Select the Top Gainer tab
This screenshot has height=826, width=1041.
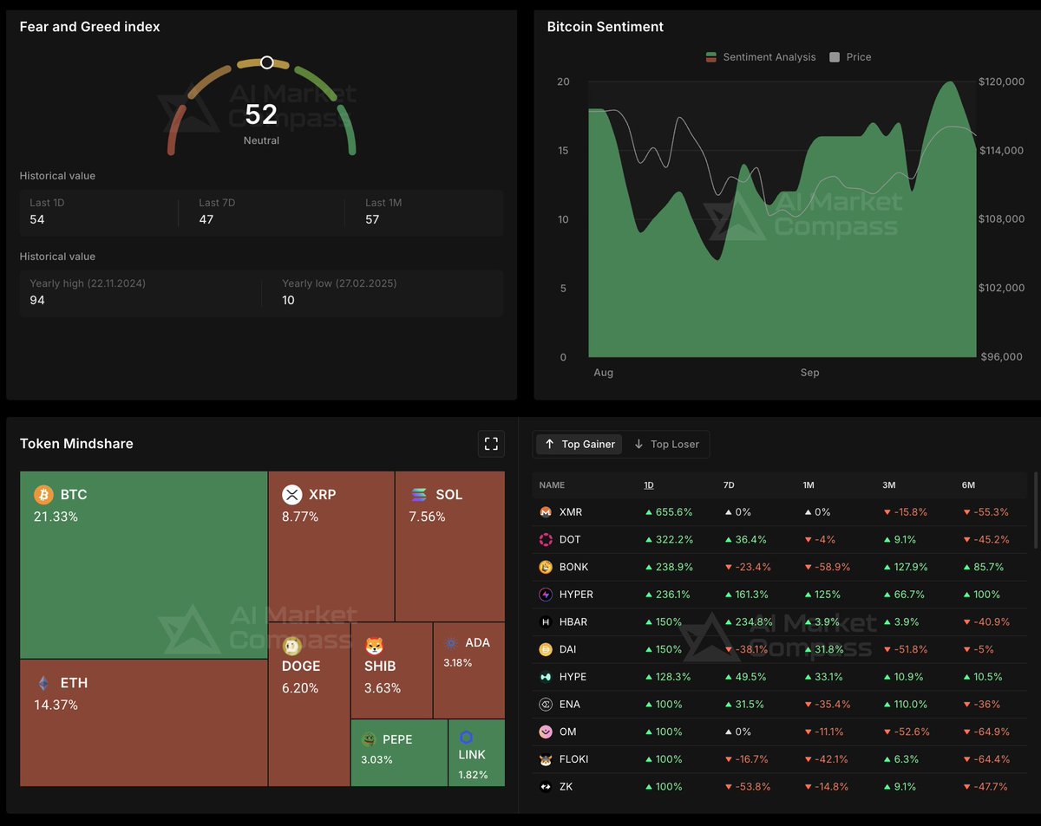(x=578, y=444)
